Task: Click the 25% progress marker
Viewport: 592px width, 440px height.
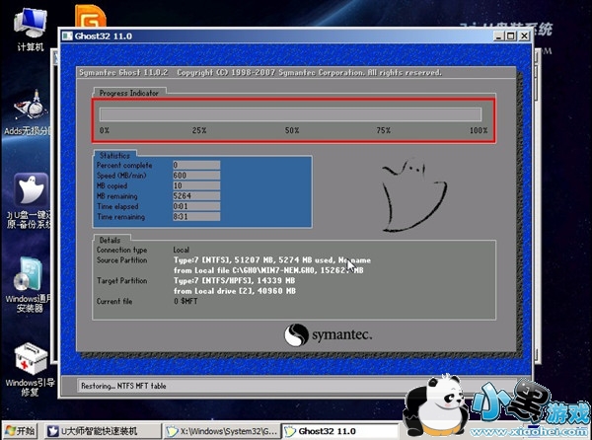Action: point(199,130)
